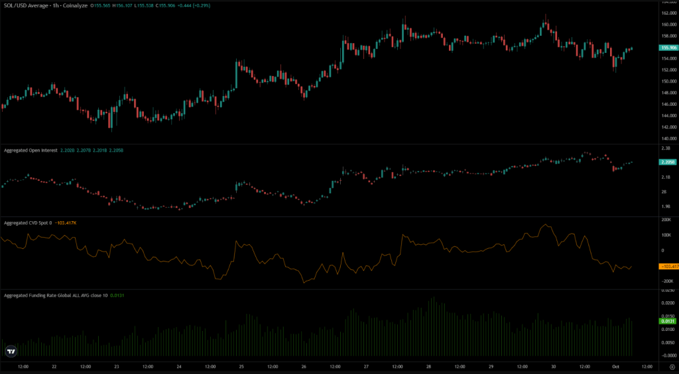This screenshot has height=374, width=679.
Task: Open chart settings gear icon
Action: coord(672,367)
